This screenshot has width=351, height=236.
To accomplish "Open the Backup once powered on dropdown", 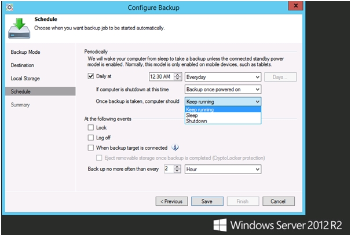I will [x=223, y=90].
